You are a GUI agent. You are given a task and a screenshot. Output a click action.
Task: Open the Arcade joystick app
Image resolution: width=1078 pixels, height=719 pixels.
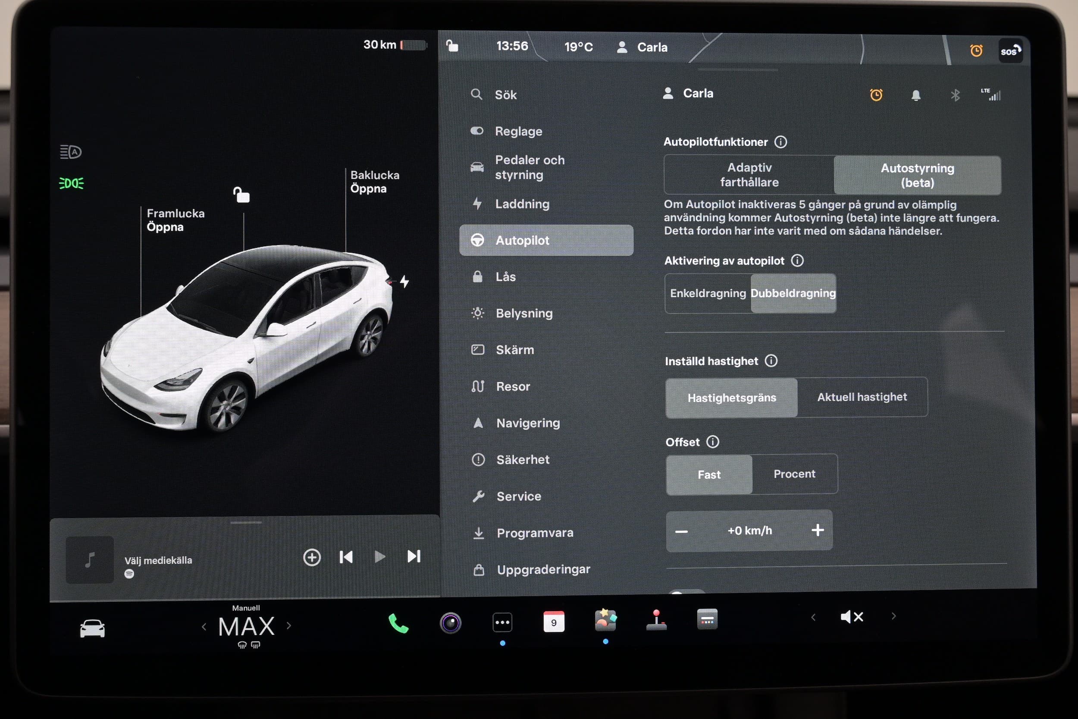click(x=656, y=620)
